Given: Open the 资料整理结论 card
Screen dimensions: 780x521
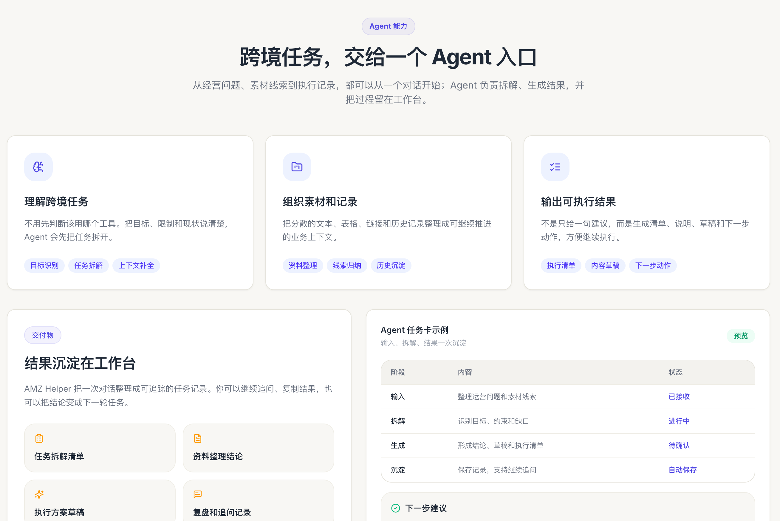Looking at the screenshot, I should pyautogui.click(x=258, y=448).
